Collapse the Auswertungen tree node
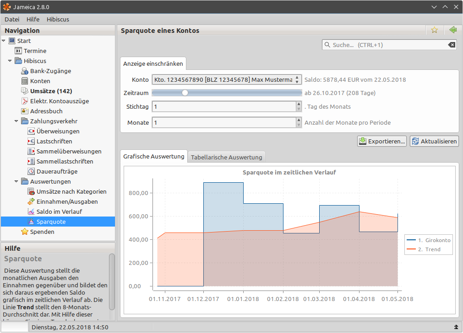The width and height of the screenshot is (463, 333). click(x=16, y=181)
